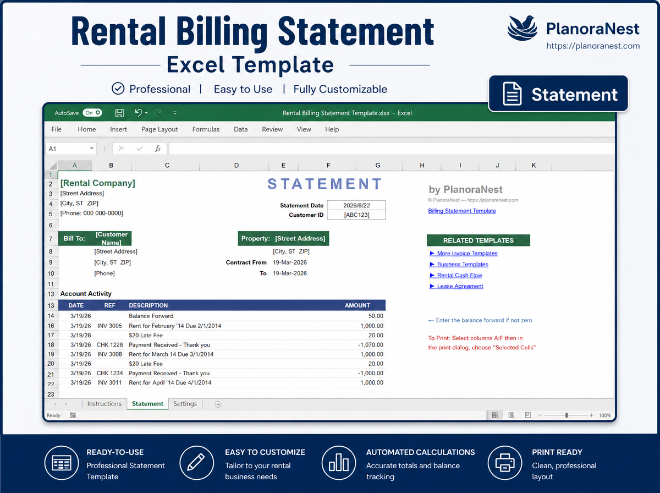660x493 pixels.
Task: Click the next sheet scroll arrow
Action: [66, 404]
